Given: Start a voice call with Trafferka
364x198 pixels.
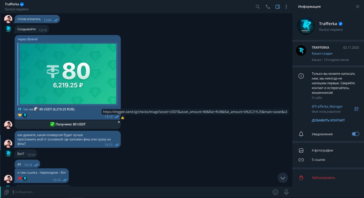Looking at the screenshot, I should click(x=268, y=7).
